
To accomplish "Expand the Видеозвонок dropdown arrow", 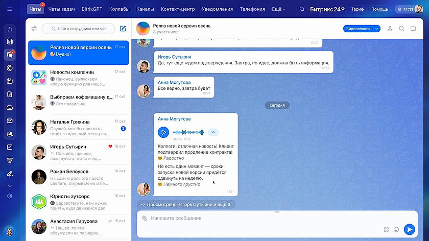I will [377, 29].
